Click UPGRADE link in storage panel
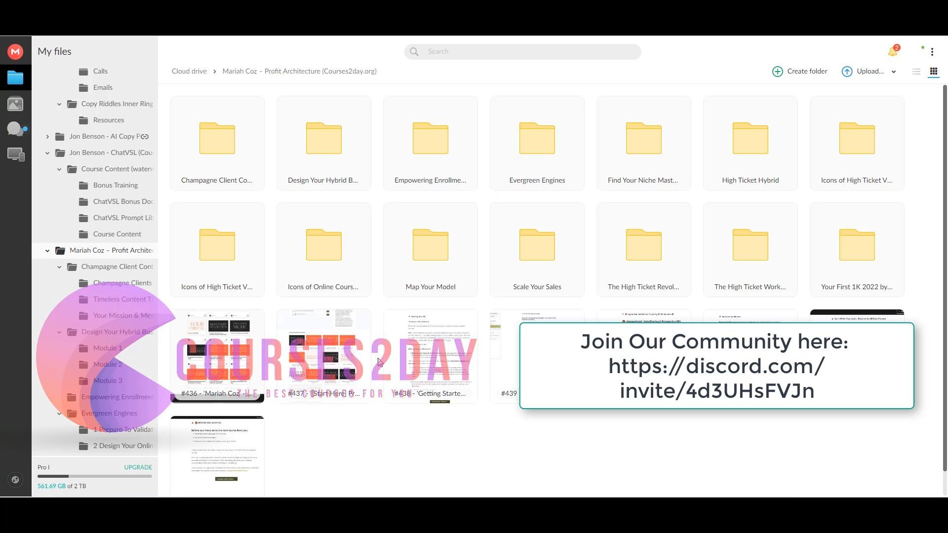This screenshot has width=948, height=533. pyautogui.click(x=138, y=467)
